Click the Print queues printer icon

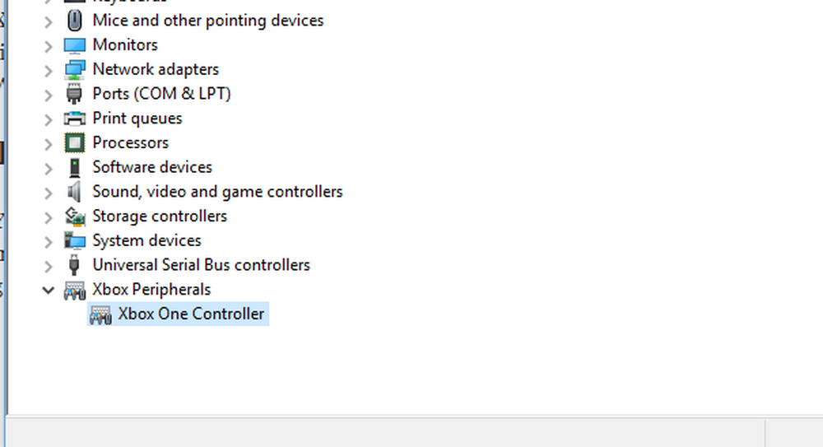point(75,119)
